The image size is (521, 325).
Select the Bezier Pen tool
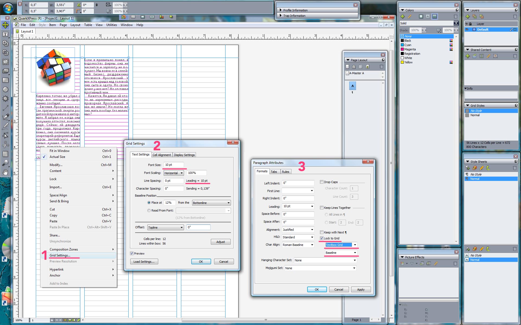pyautogui.click(x=5, y=117)
